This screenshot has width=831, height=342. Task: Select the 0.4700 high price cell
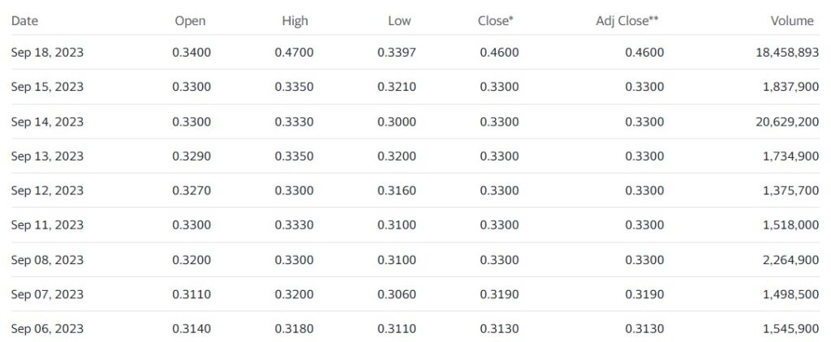click(294, 53)
